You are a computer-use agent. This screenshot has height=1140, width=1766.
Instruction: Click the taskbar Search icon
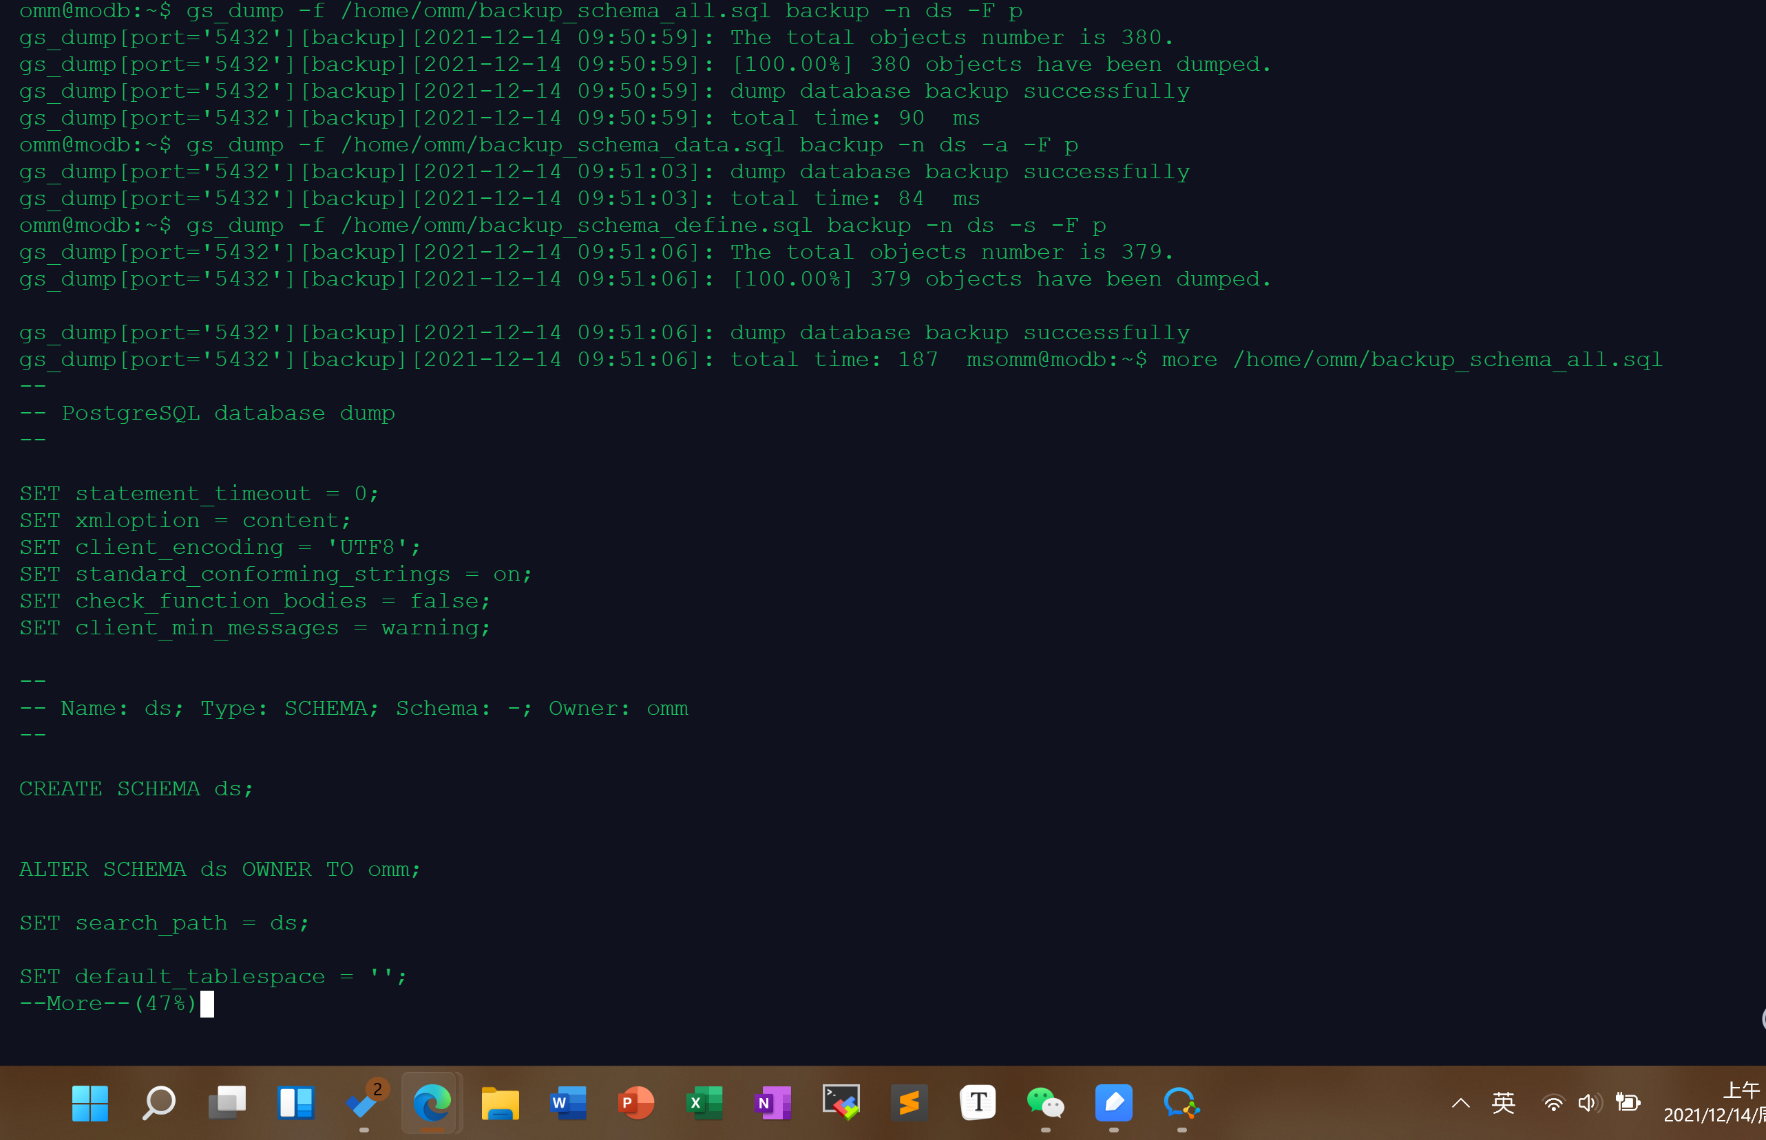(x=158, y=1103)
